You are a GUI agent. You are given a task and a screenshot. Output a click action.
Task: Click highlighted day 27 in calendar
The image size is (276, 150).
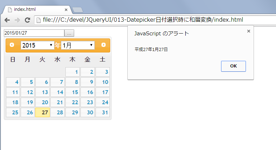tap(43, 112)
